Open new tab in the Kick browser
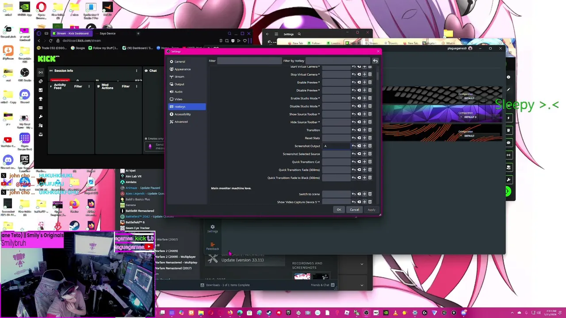Image resolution: width=566 pixels, height=318 pixels. [138, 34]
